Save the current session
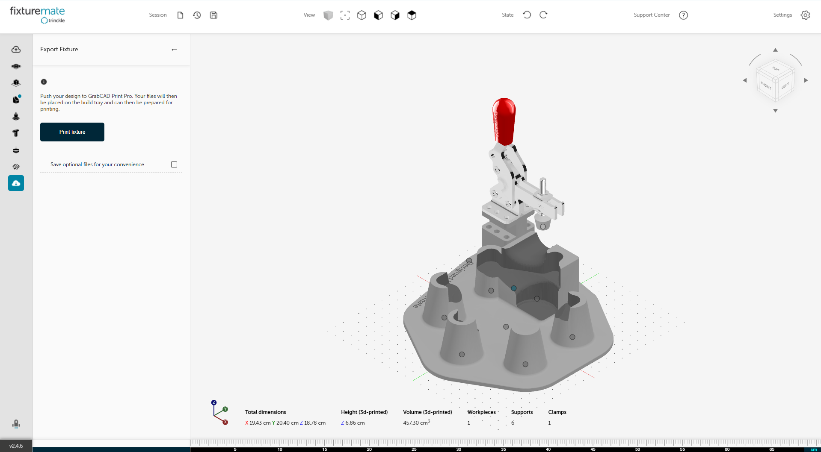Image resolution: width=821 pixels, height=452 pixels. tap(213, 15)
